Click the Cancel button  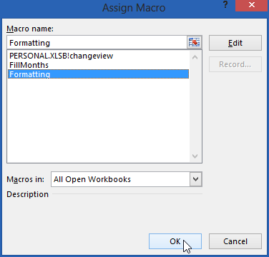click(x=235, y=241)
